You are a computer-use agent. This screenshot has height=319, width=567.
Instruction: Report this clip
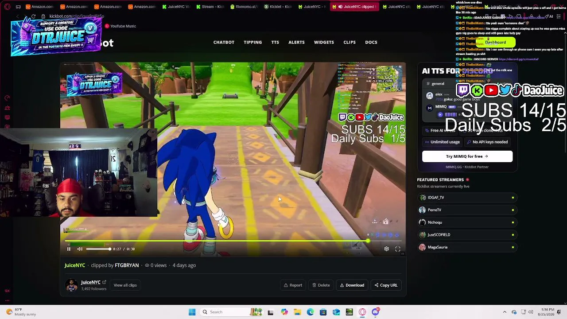coord(293,285)
